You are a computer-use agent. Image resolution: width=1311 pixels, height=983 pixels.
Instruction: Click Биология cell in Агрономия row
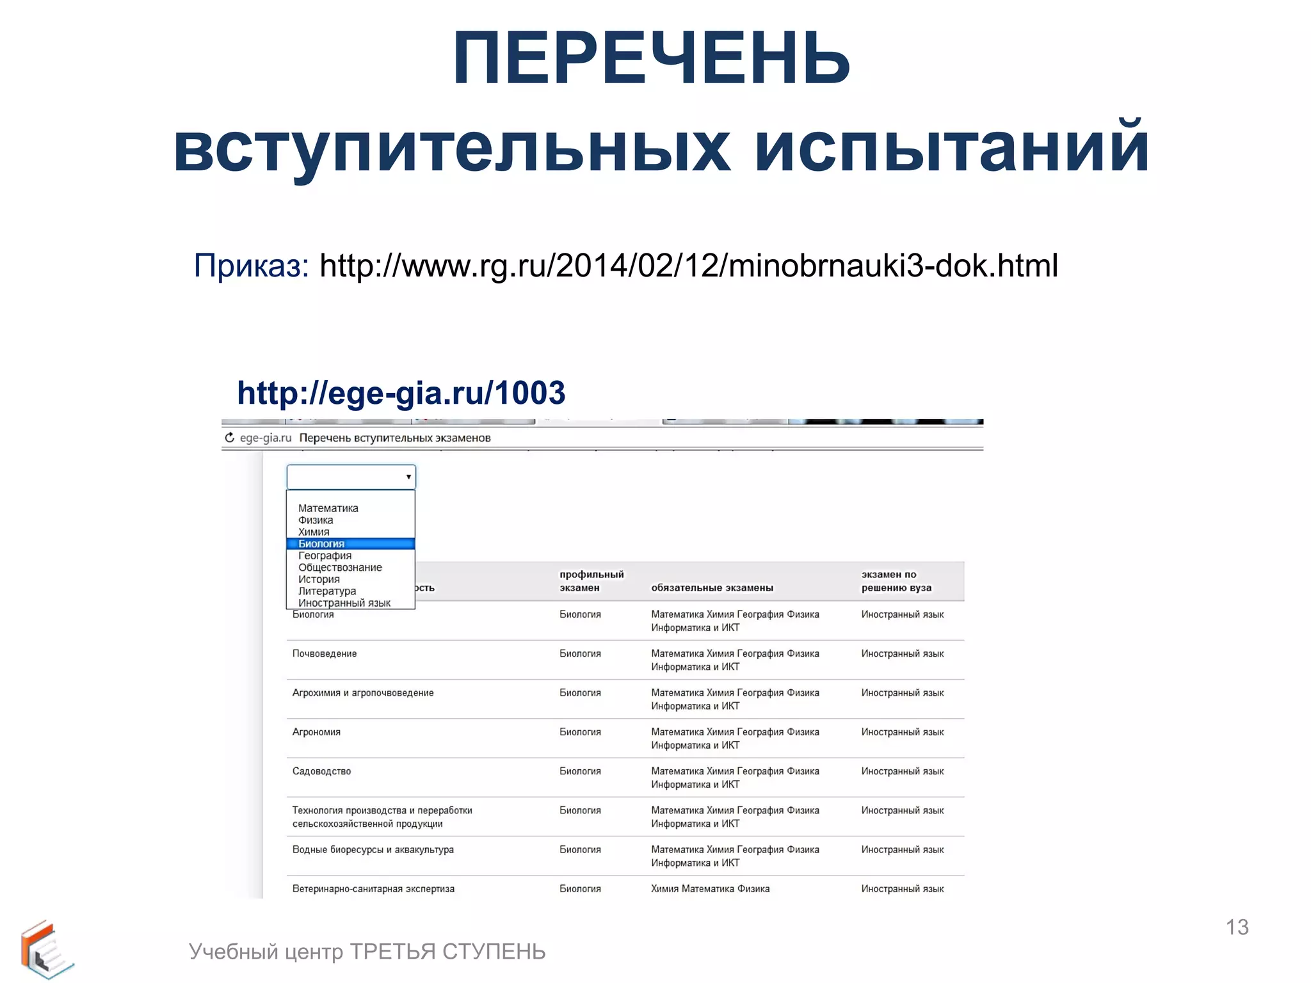tap(580, 732)
